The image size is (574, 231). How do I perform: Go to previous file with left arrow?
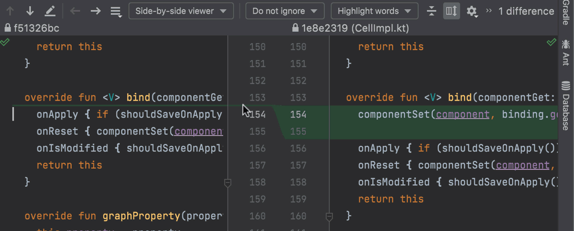pyautogui.click(x=75, y=11)
